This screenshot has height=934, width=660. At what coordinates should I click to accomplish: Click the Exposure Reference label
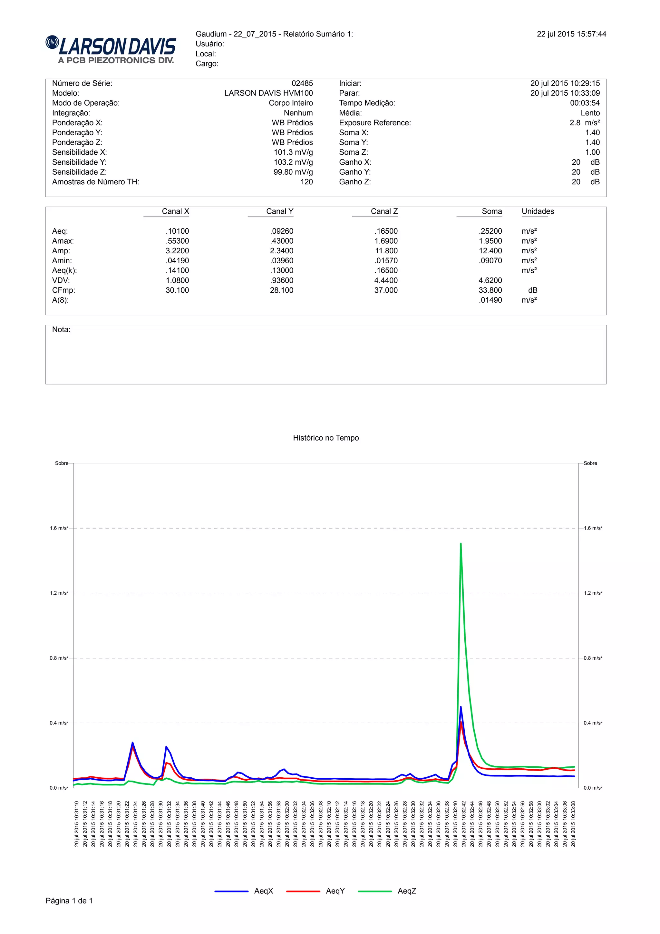point(374,123)
